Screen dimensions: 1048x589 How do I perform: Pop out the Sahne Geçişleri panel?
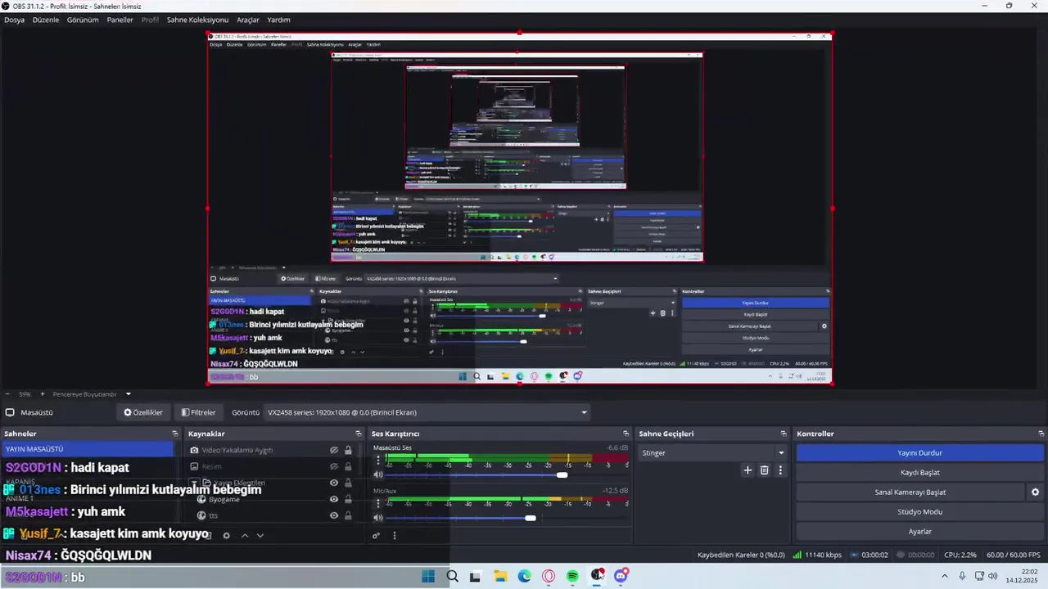pos(784,434)
